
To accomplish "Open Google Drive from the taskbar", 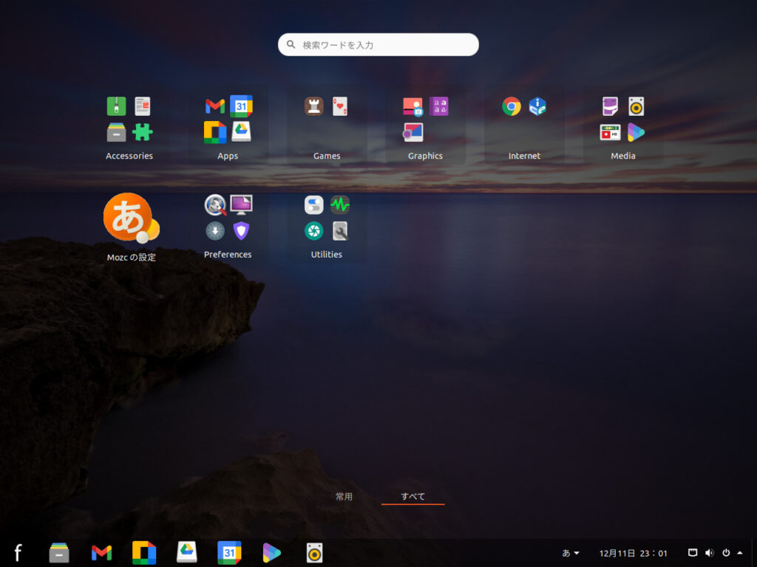I will coord(186,551).
